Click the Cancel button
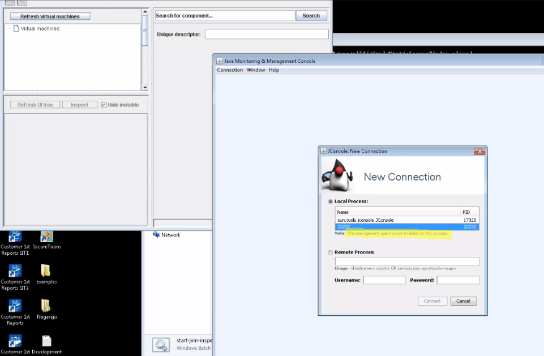544x356 pixels. coord(463,301)
